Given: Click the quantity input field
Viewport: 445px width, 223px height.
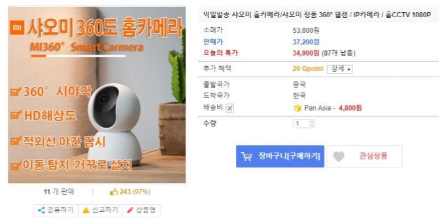Looking at the screenshot, I should coord(301,123).
